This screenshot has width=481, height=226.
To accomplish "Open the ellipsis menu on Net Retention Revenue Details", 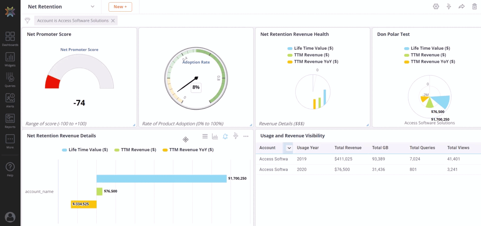I will 246,136.
